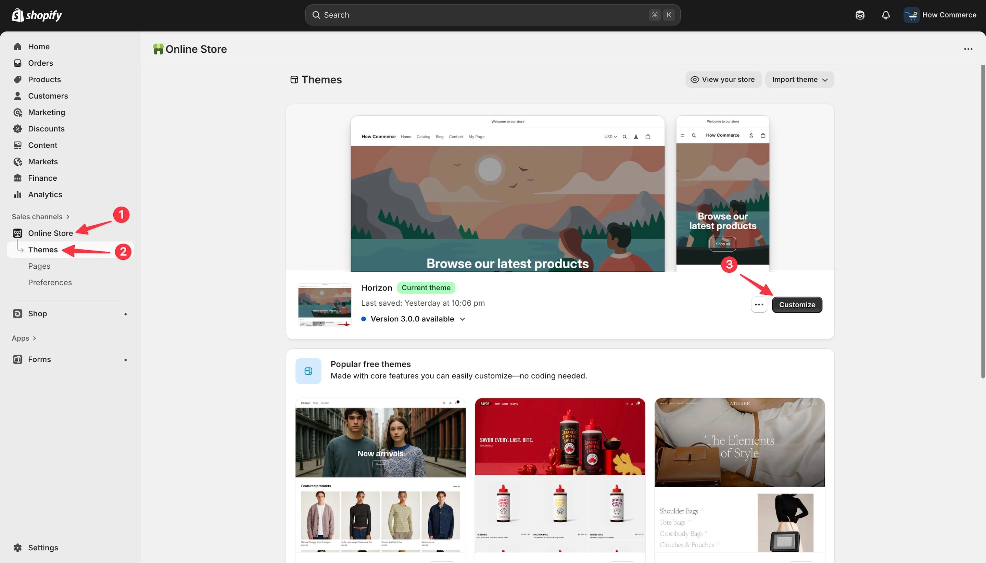Click the Customize button
The width and height of the screenshot is (986, 563).
797,305
